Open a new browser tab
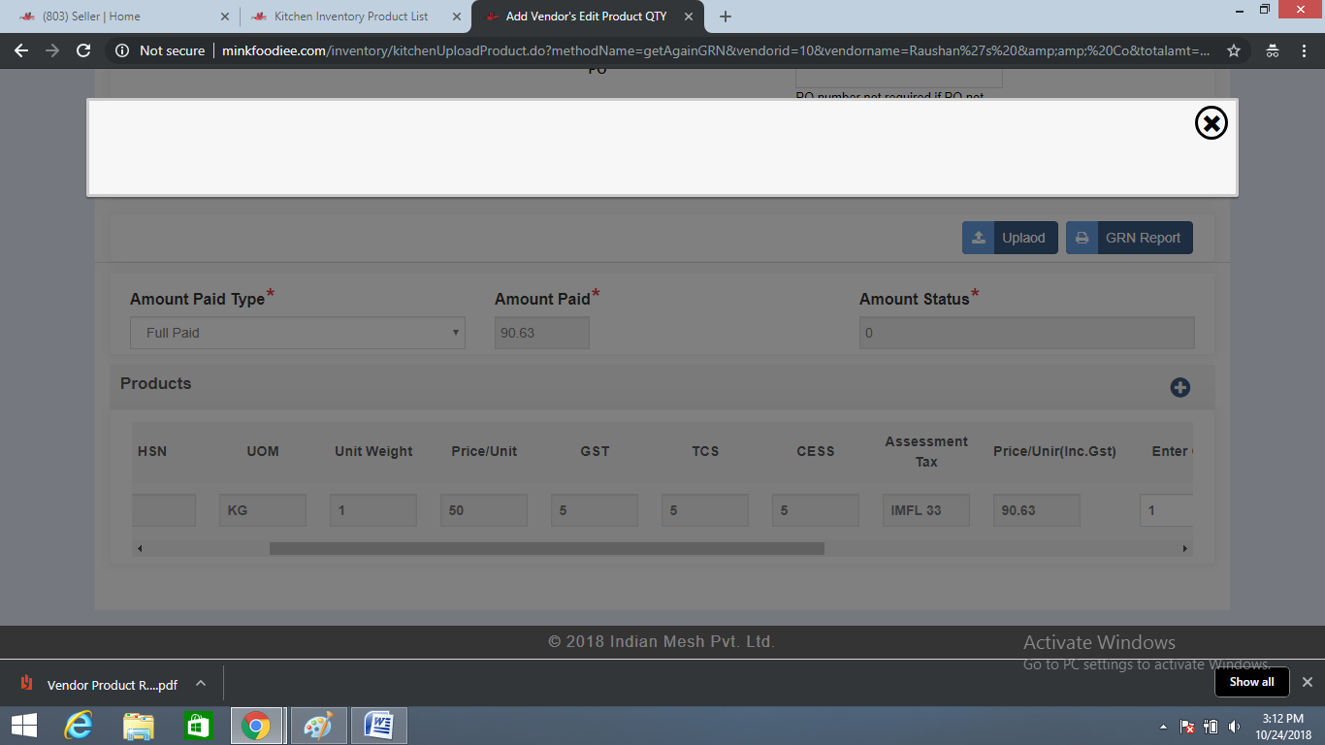 (726, 16)
